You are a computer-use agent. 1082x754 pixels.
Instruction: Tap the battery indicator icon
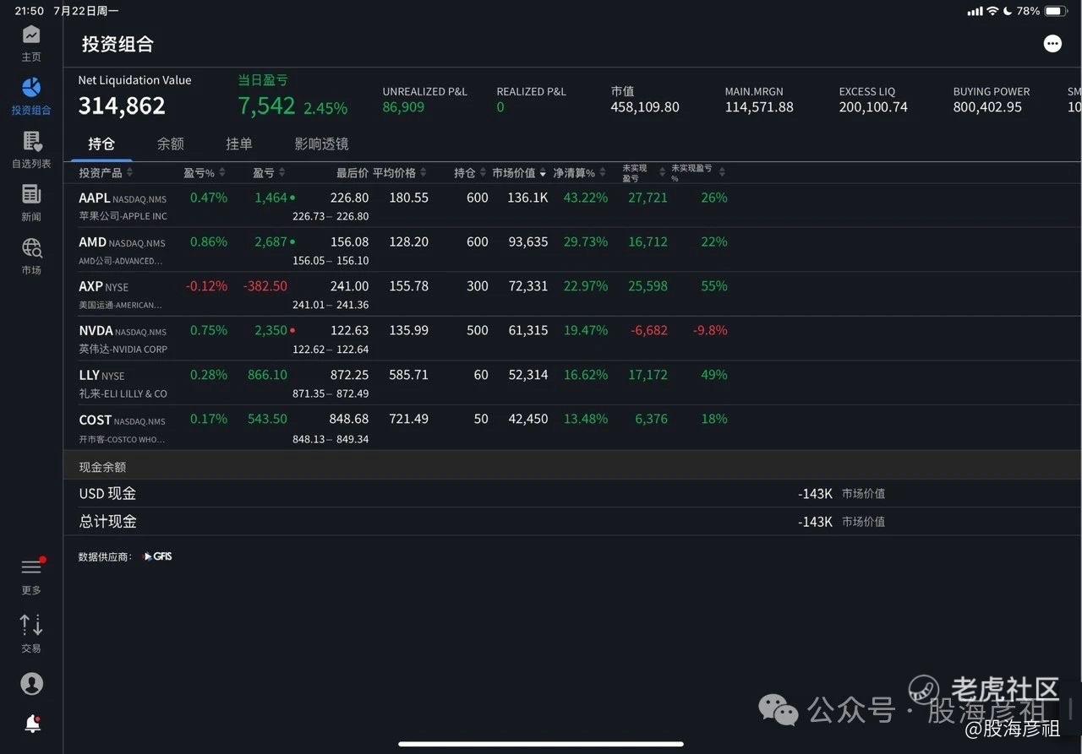coord(1056,11)
